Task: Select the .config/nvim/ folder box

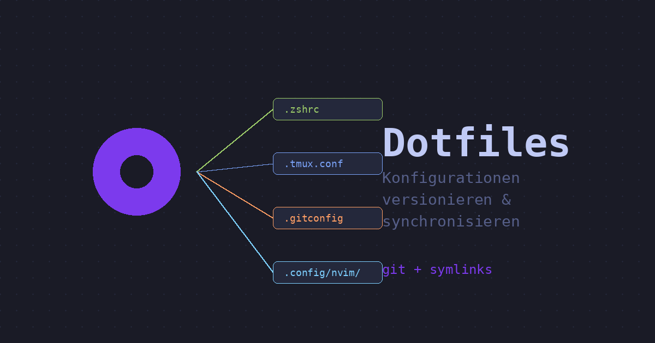Action: click(327, 272)
